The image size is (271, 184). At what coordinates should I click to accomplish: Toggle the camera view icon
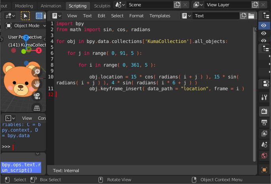pos(37,95)
